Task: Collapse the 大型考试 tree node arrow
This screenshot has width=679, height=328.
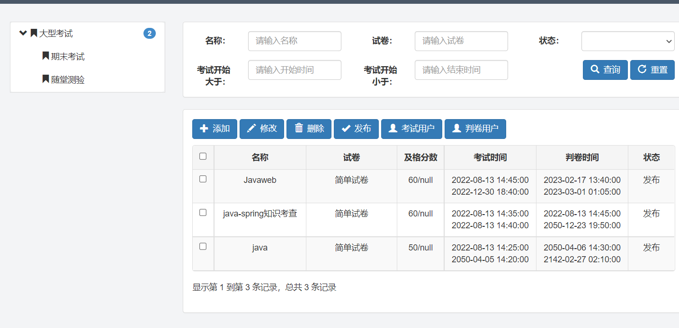Action: (x=23, y=33)
